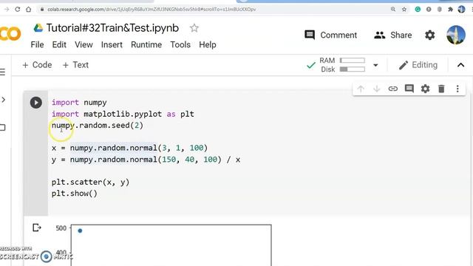Open notebook settings gear icon
Screen dimensions: 473x266
430,35
